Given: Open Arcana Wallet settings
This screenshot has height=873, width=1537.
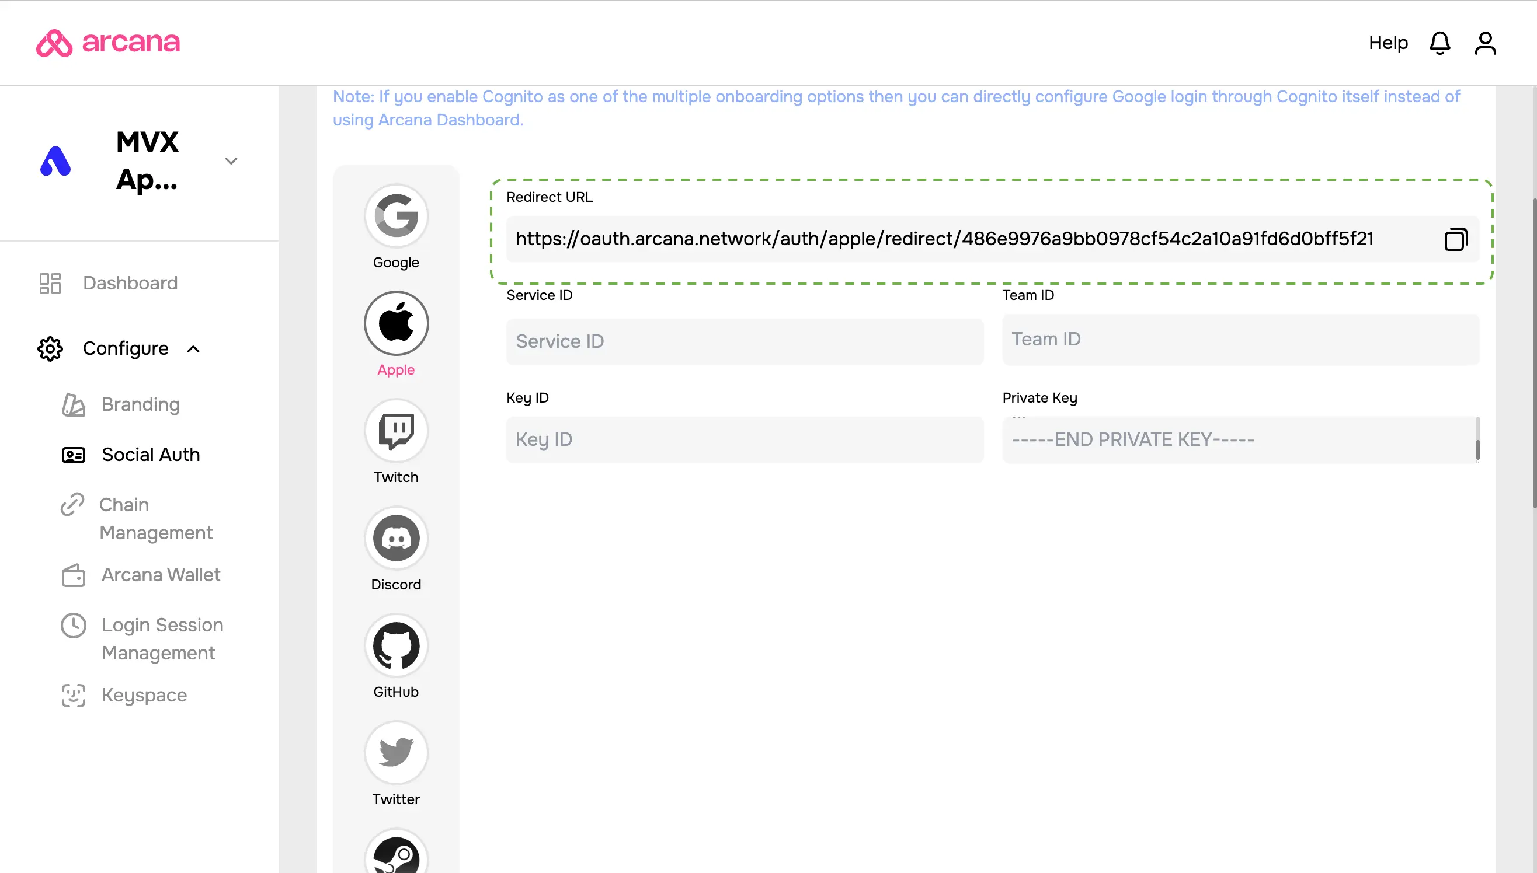Looking at the screenshot, I should (161, 575).
